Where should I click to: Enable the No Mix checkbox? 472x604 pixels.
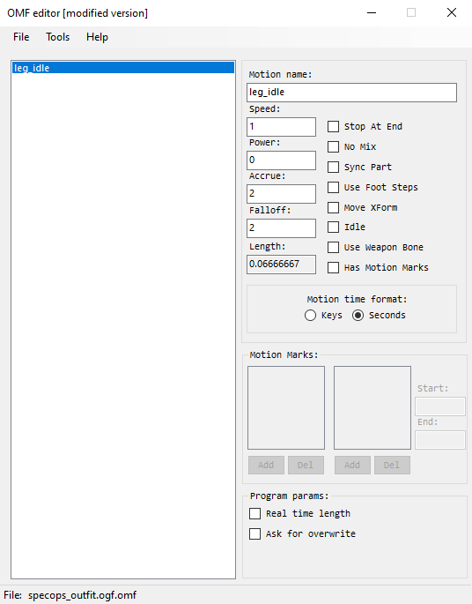(x=333, y=146)
